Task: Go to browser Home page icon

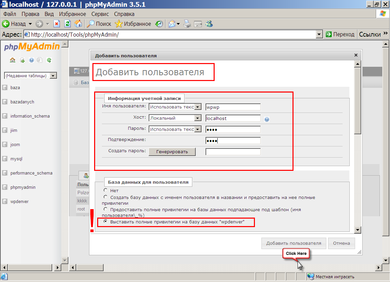Action: click(78, 24)
